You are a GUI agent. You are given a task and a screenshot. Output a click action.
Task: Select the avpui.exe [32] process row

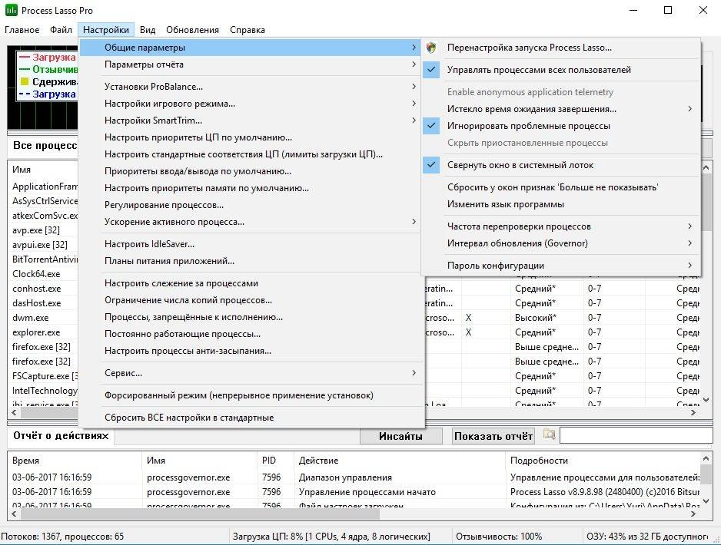point(43,245)
